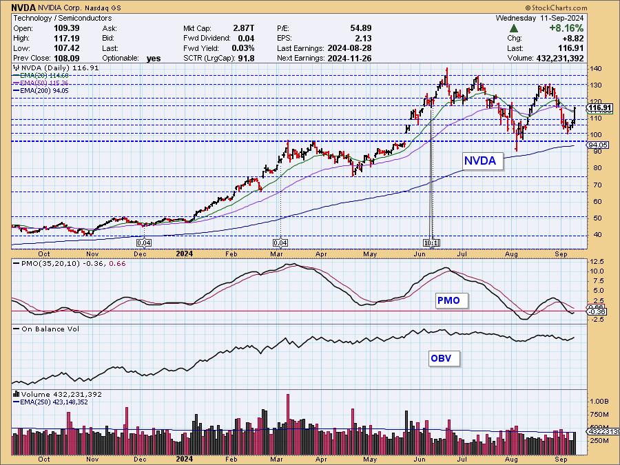
Task: Click the Optionable yes value
Action: pos(154,58)
